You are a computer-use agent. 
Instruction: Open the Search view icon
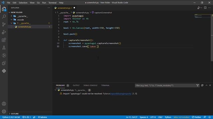pos(4,17)
